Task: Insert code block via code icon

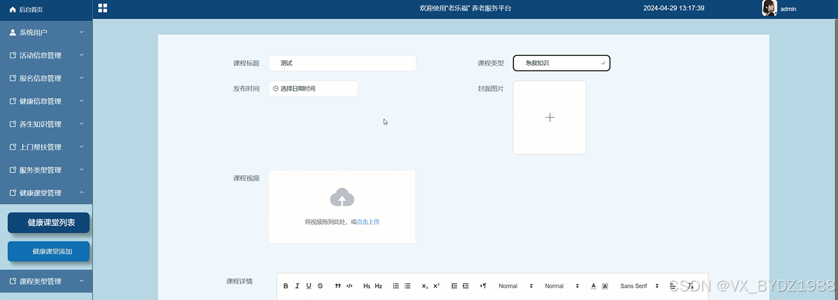Action: pyautogui.click(x=350, y=286)
